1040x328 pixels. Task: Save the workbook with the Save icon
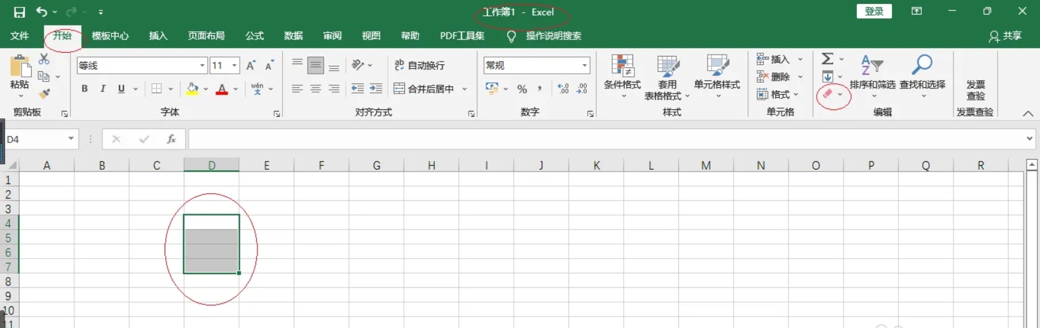(x=20, y=12)
